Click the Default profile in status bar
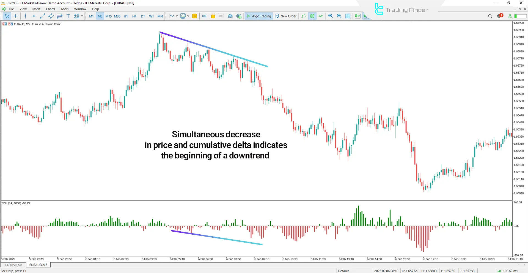 [343, 271]
